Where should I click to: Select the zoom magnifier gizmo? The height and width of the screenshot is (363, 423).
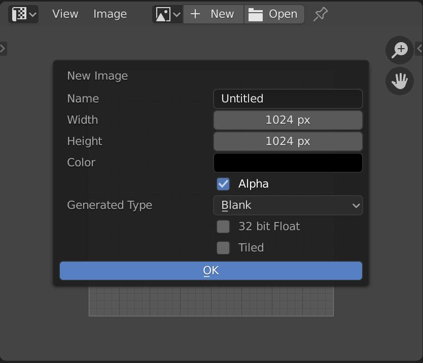399,50
